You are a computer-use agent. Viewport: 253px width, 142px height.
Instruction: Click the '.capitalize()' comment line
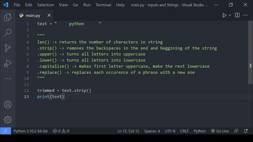click(x=123, y=66)
